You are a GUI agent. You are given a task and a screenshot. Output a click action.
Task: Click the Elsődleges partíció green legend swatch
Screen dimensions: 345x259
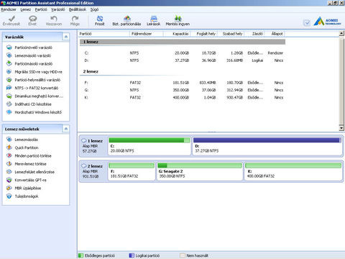[x=81, y=255]
